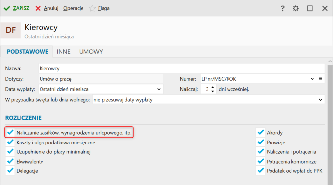Click the list menu icon beside Numer
This screenshot has width=333, height=185.
(x=320, y=79)
